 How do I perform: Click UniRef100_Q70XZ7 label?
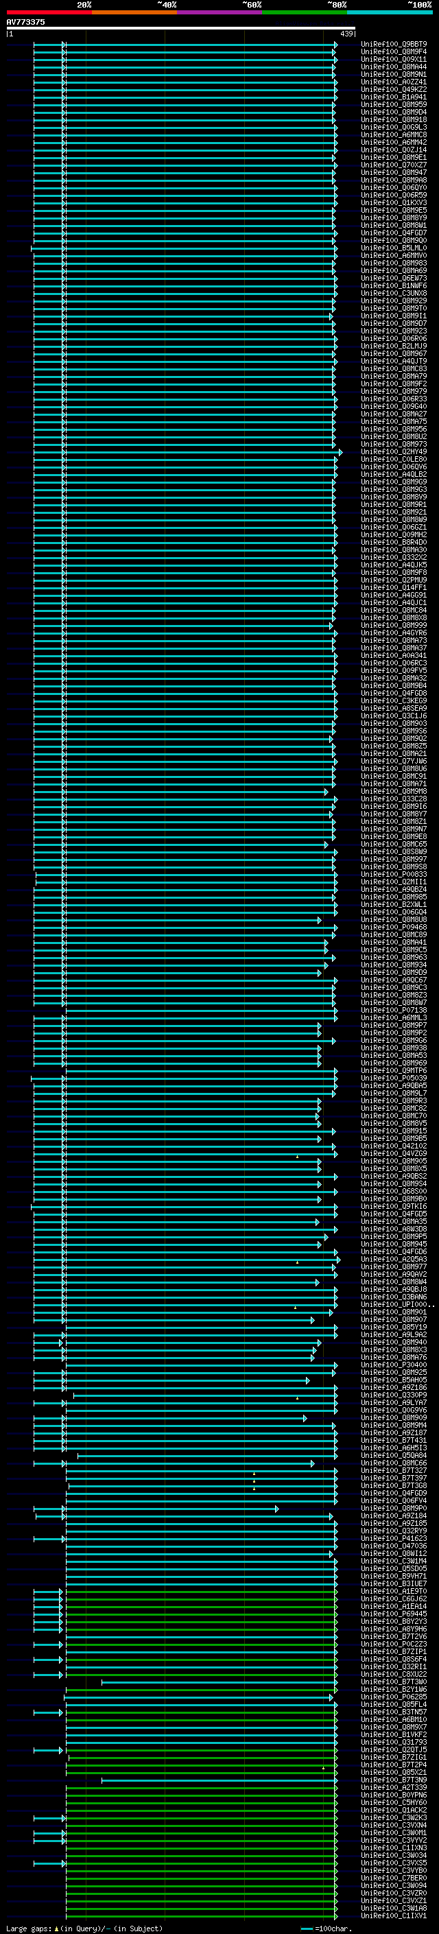pos(394,165)
